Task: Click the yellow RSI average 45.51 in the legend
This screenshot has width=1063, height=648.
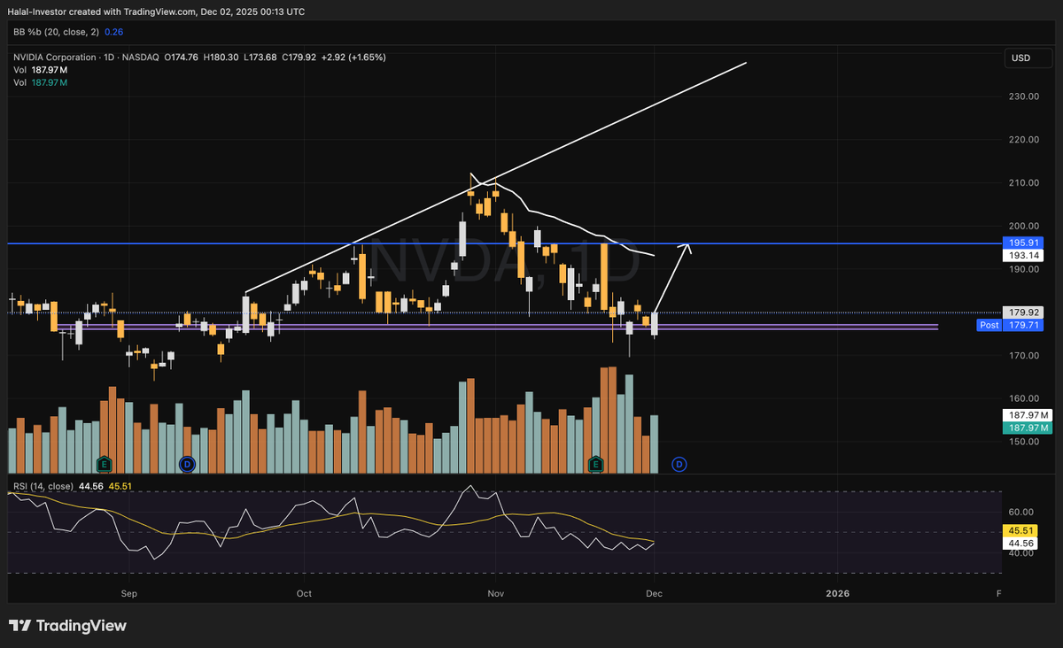Action: 120,485
